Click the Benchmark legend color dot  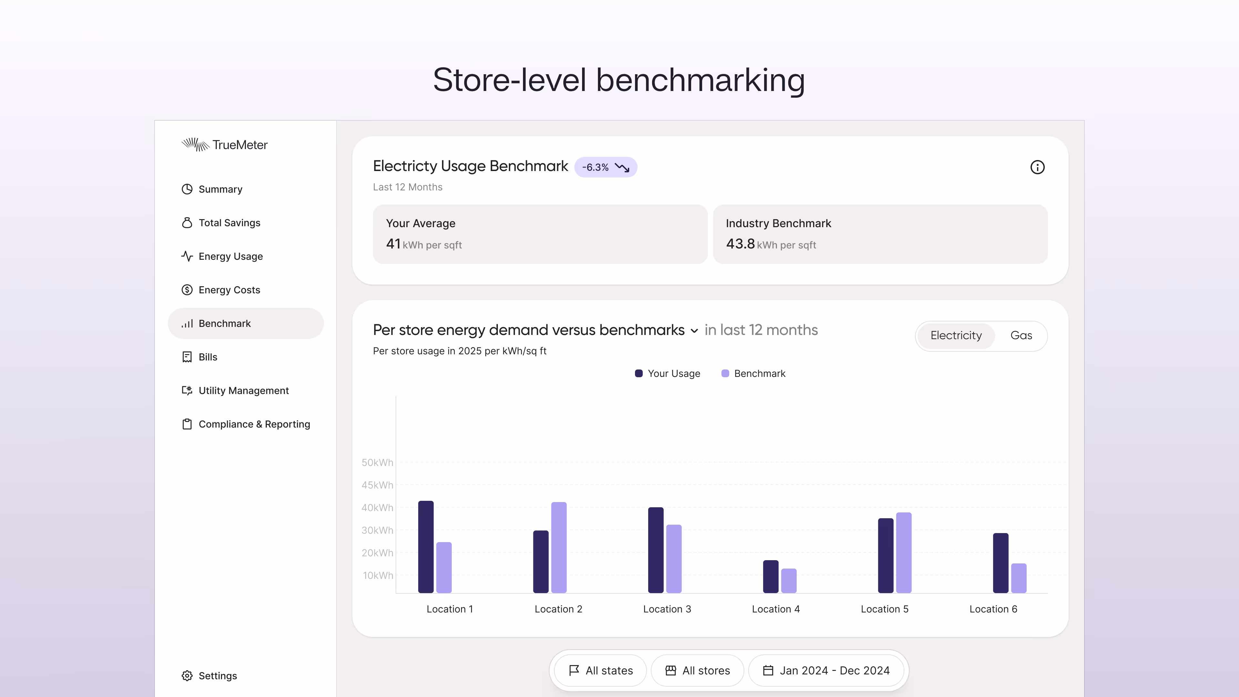click(x=725, y=374)
